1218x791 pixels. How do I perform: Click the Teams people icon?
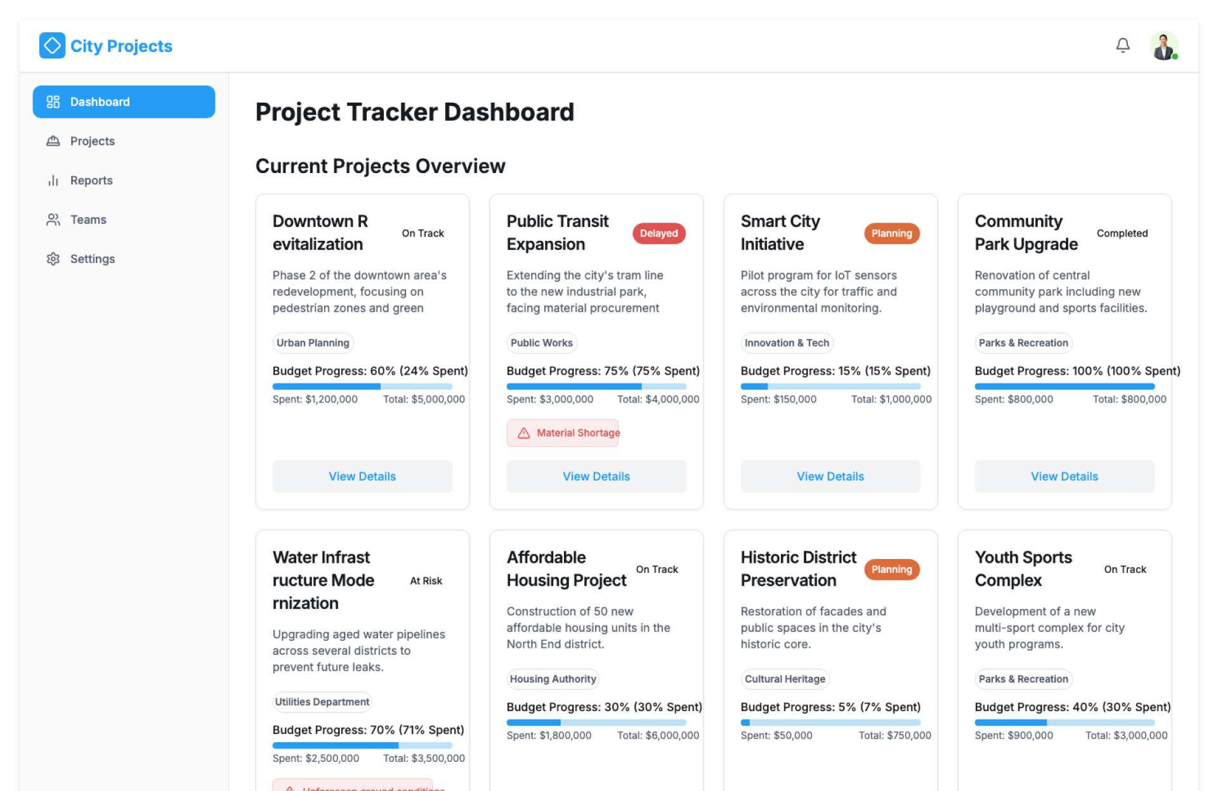click(x=53, y=220)
